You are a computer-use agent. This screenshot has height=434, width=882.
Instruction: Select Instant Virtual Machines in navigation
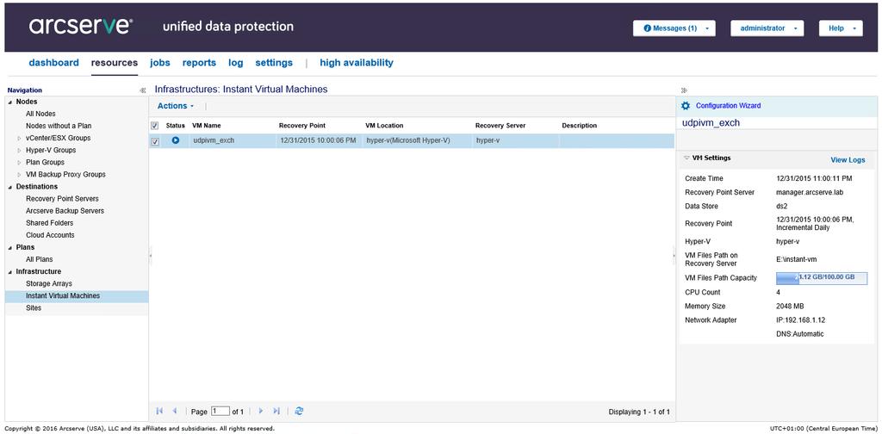tap(63, 296)
